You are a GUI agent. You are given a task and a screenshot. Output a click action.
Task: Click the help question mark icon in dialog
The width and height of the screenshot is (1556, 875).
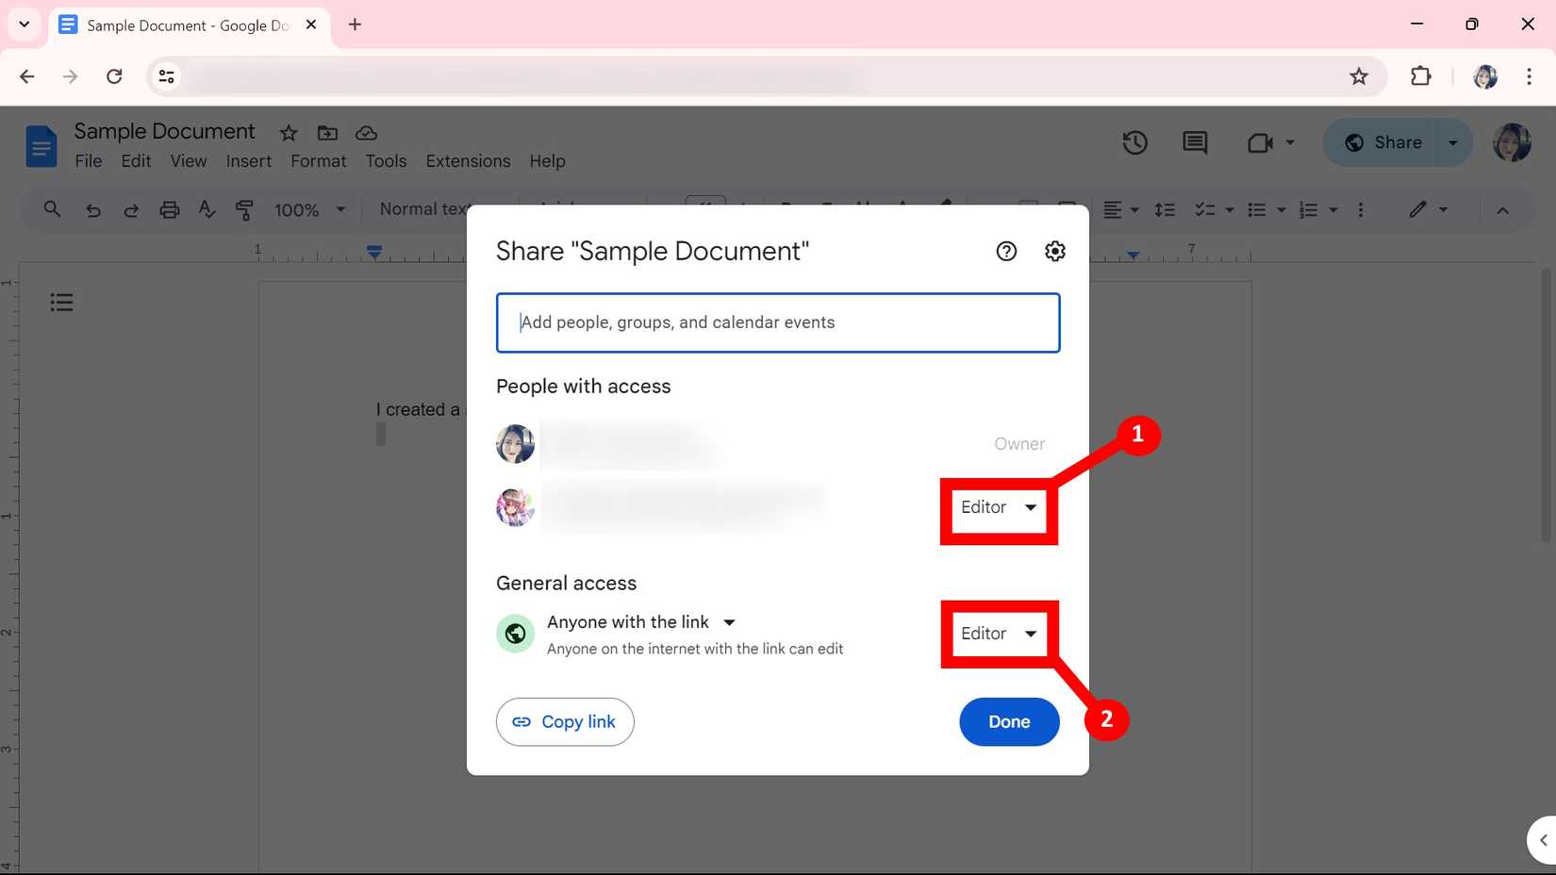[x=1006, y=251]
